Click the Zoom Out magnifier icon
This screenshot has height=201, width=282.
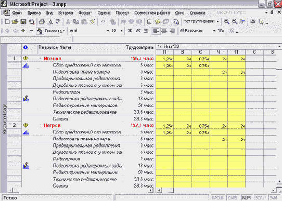234,21
